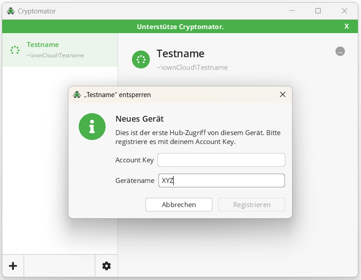Maximize the Cryptomator window
Viewport: 361px width, 280px height.
tap(318, 11)
